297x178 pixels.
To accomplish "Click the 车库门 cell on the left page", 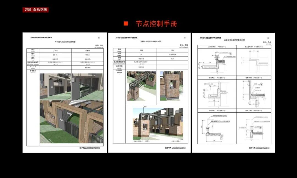I will coord(87,51).
